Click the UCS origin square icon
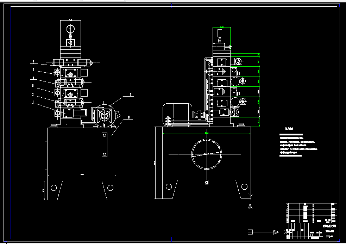This screenshot has width=346, height=244. (250, 232)
